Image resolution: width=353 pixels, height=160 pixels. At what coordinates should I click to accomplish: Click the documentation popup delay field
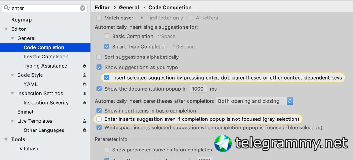pyautogui.click(x=198, y=89)
